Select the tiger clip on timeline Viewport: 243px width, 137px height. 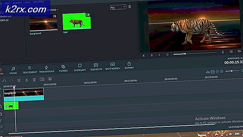coord(11,106)
